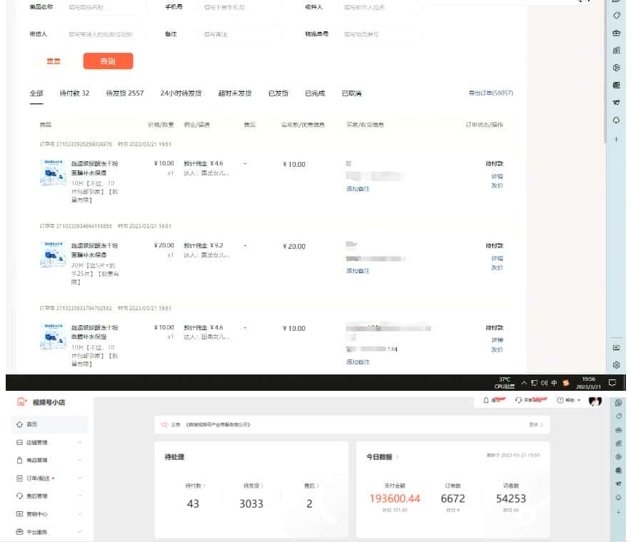The height and width of the screenshot is (542, 631).
Task: Open the user avatar profile
Action: (x=595, y=402)
